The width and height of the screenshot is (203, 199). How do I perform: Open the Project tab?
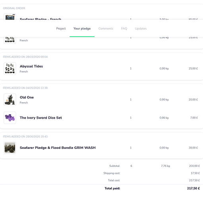pos(61,29)
